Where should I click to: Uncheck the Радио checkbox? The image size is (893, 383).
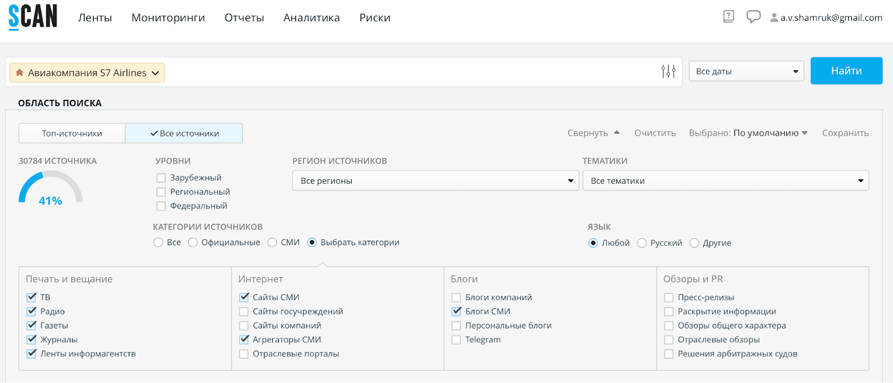(x=31, y=311)
